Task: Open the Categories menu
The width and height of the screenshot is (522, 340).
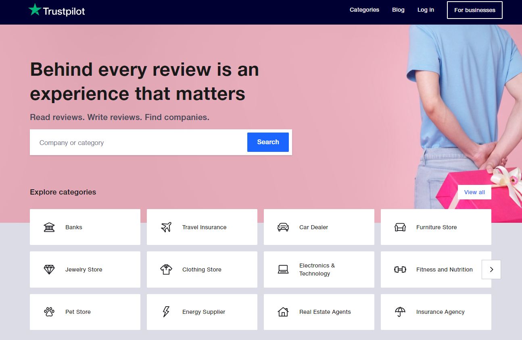Action: [x=364, y=10]
